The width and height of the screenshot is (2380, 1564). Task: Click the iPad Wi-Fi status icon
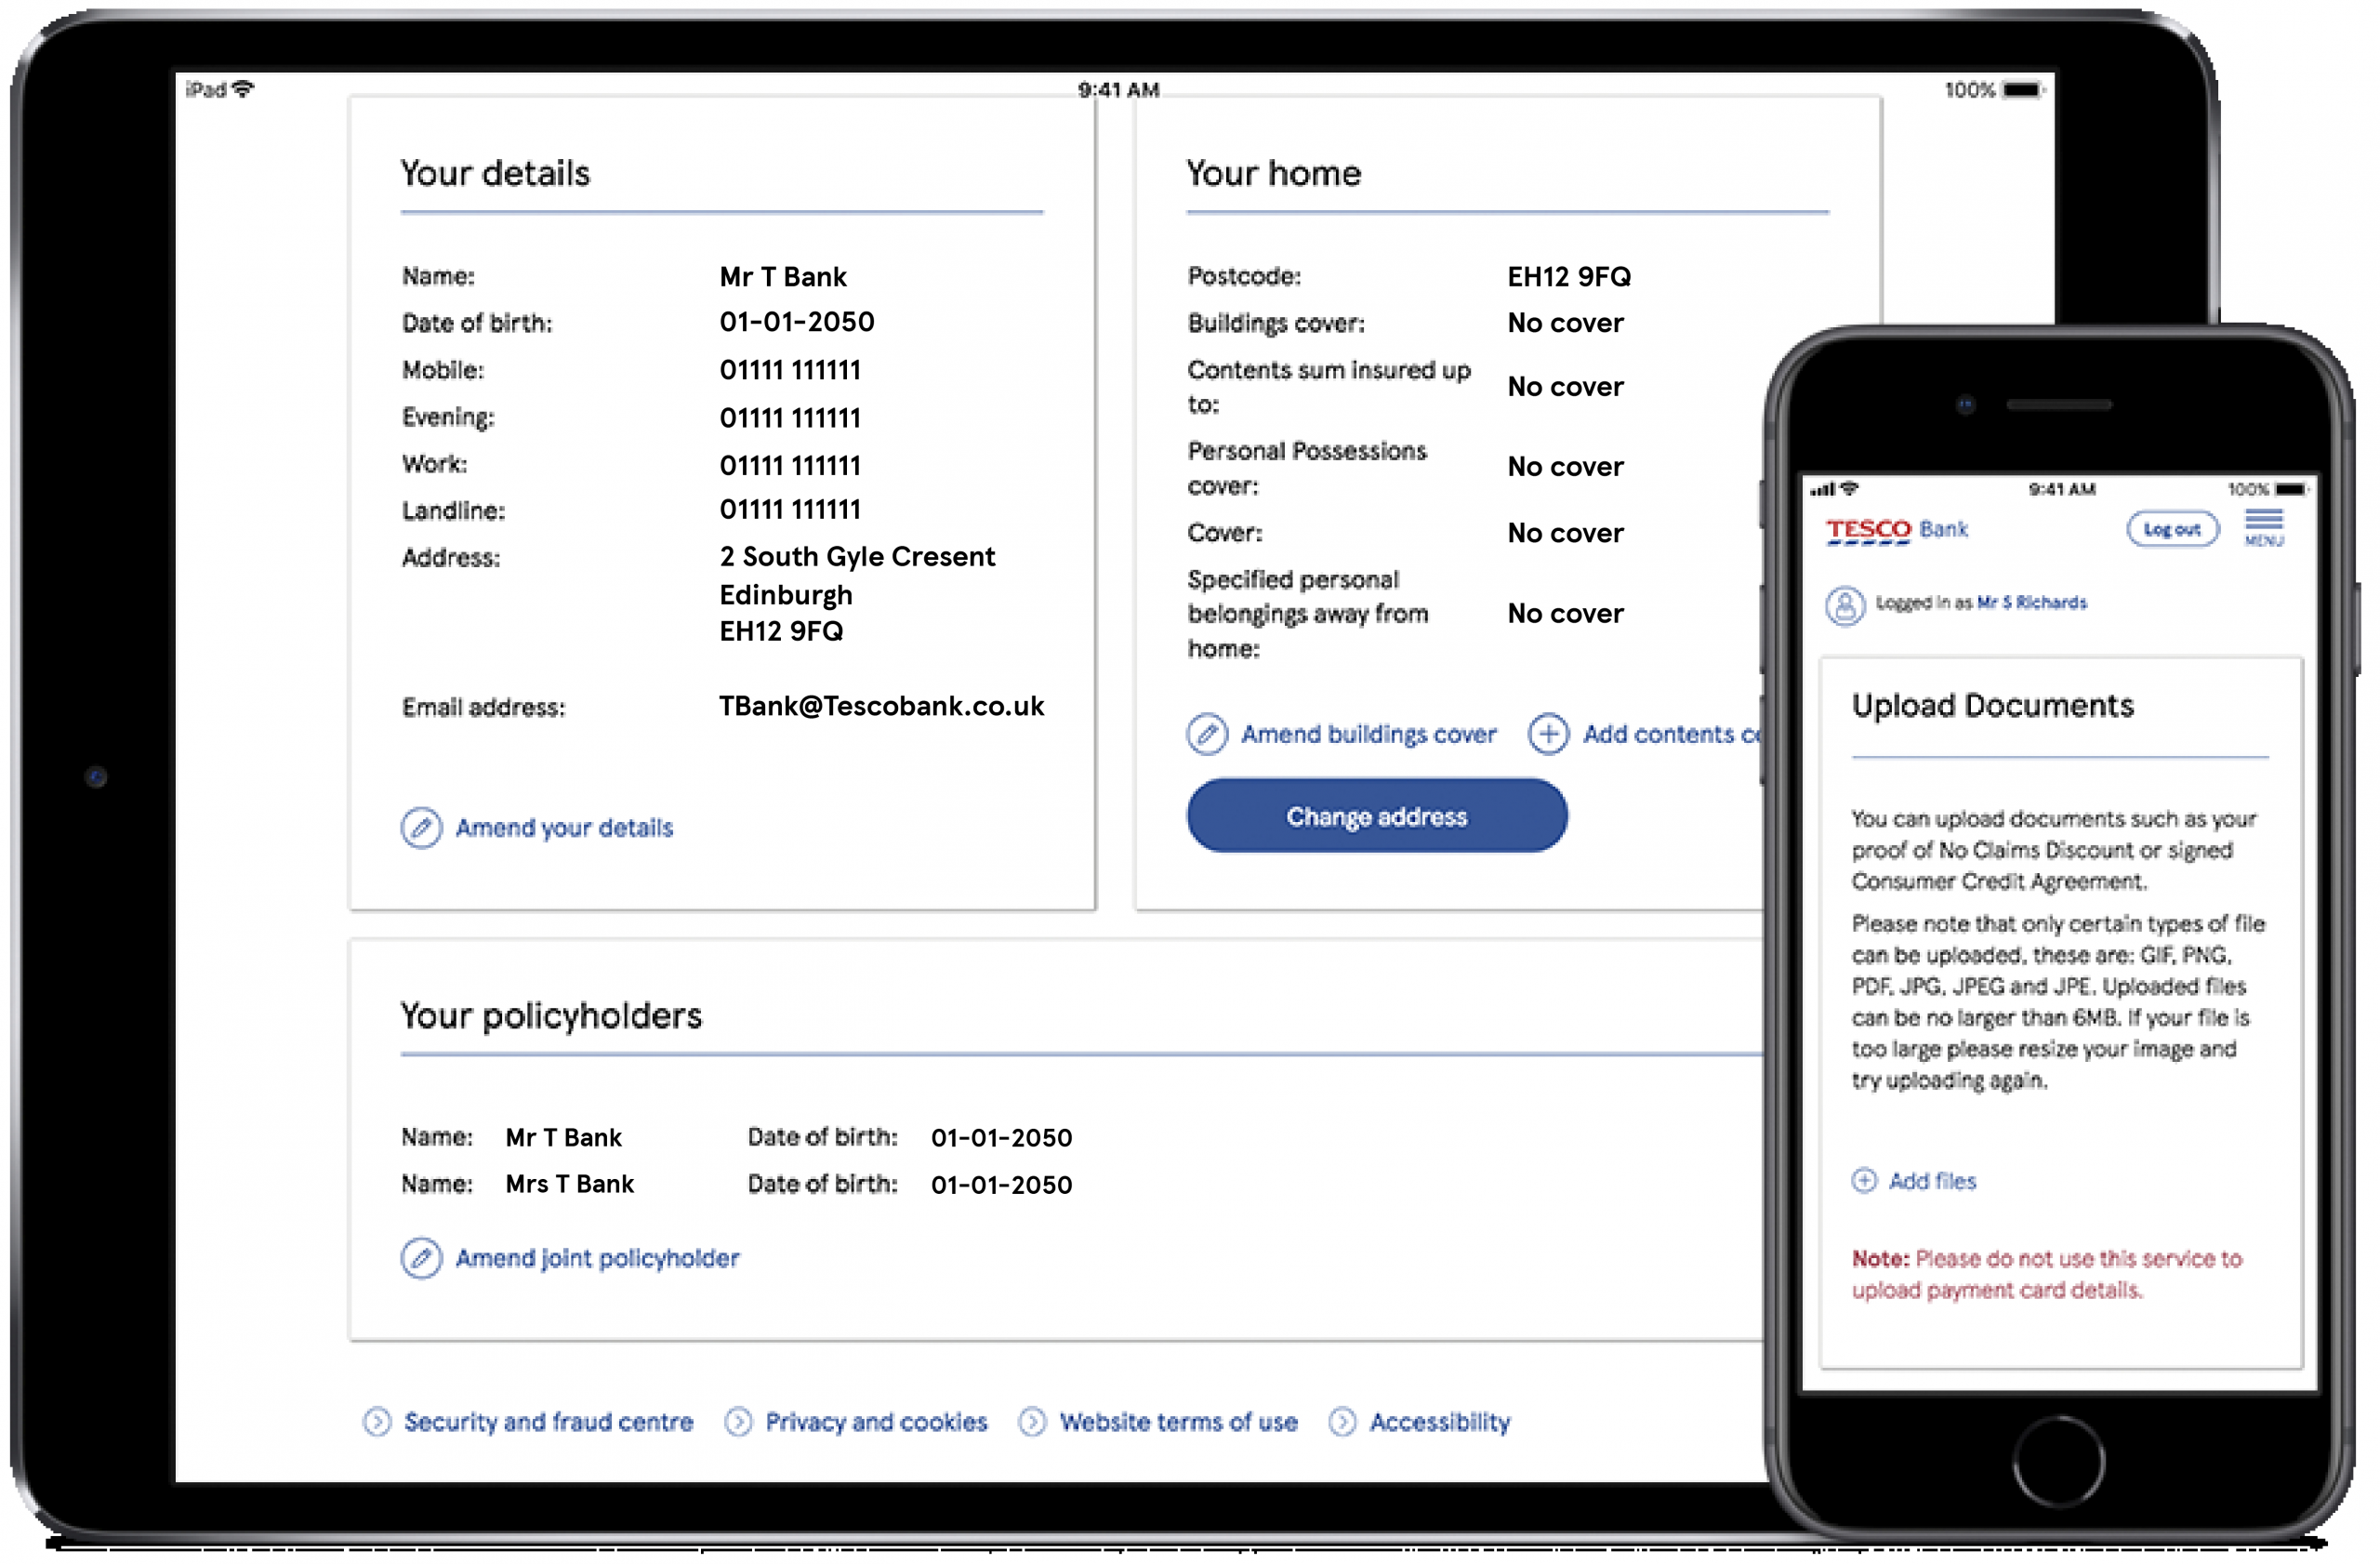243,89
